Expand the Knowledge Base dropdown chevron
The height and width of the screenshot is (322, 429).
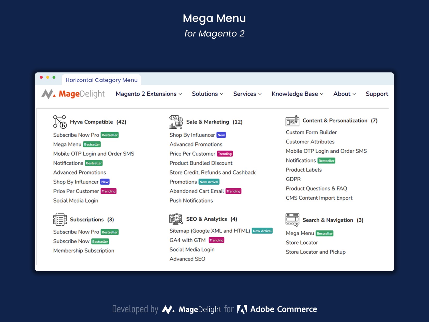pos(321,94)
